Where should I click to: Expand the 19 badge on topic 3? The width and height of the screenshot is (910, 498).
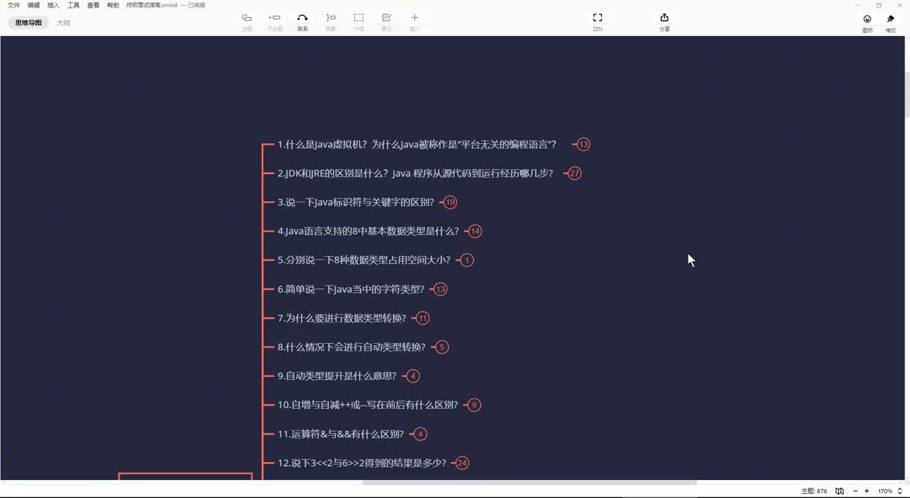point(450,203)
